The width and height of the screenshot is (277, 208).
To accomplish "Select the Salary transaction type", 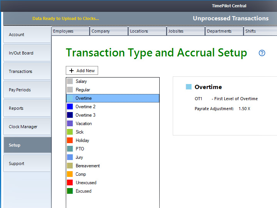I will coord(81,81).
